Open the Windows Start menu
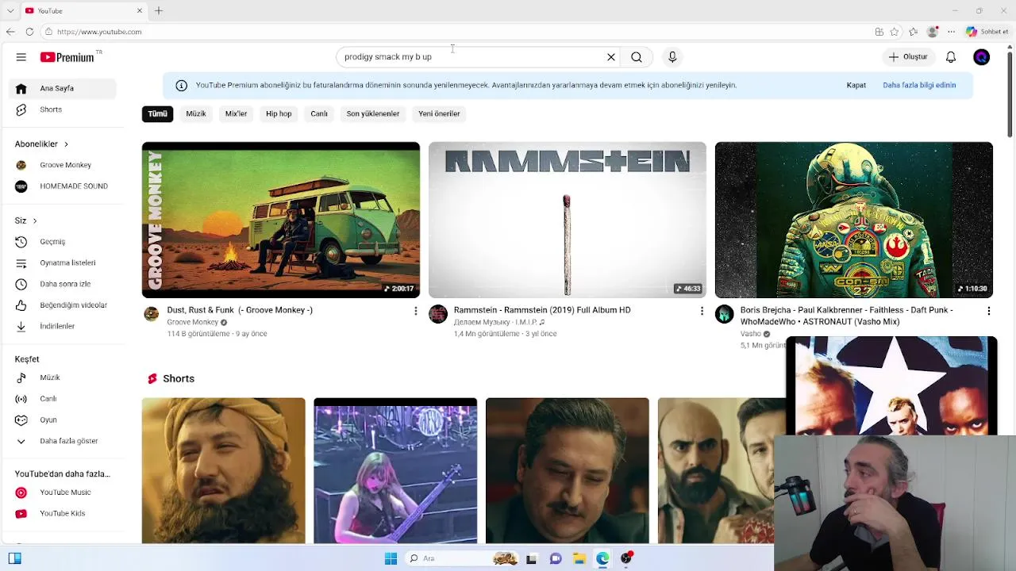 point(391,558)
